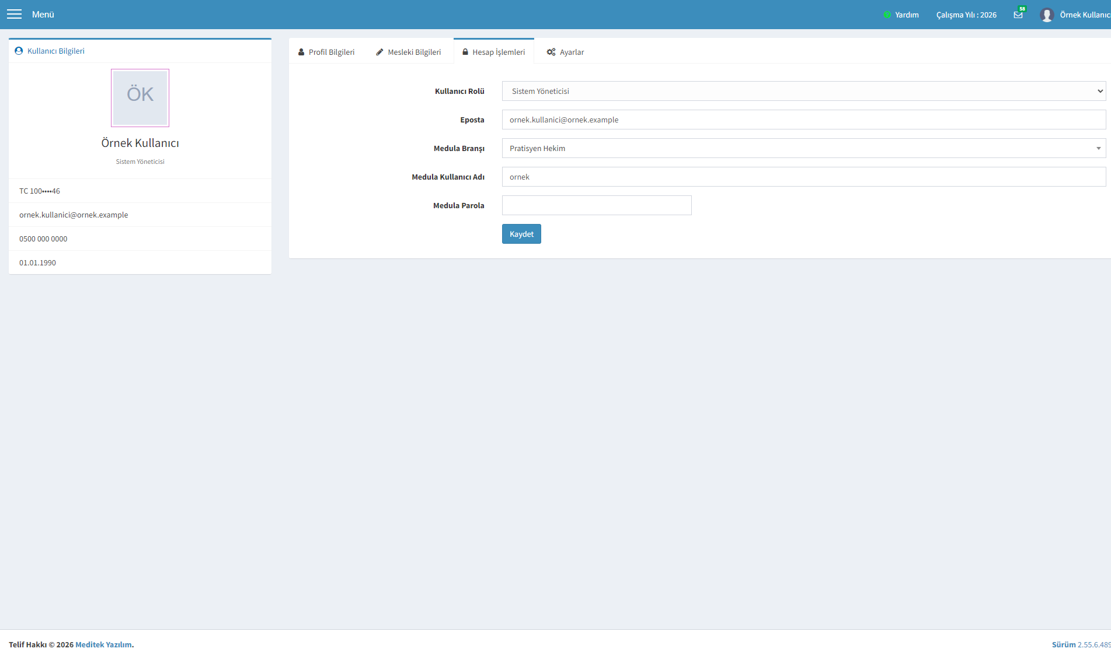Click the ÖK profile picture thumbnail
This screenshot has width=1111, height=659.
click(140, 98)
